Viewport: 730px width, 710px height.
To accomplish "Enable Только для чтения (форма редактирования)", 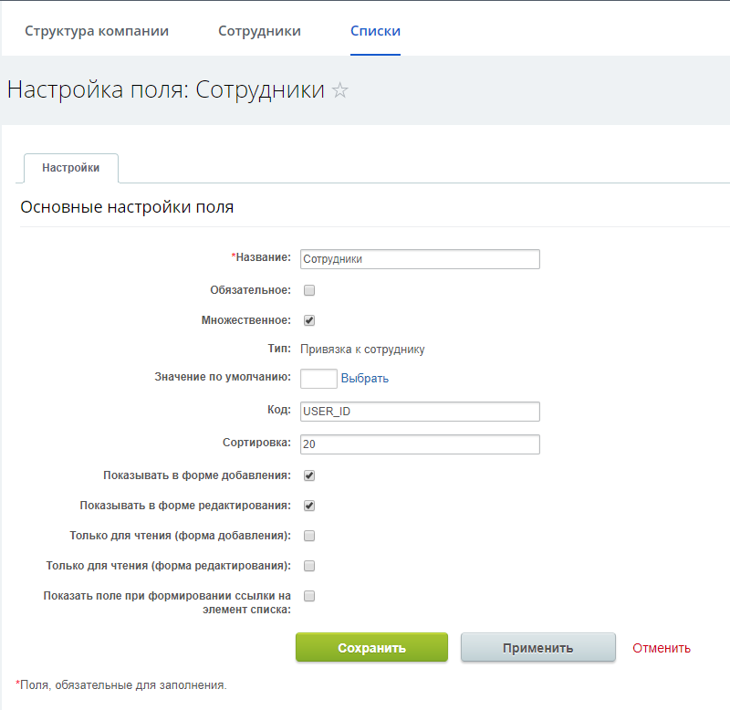I will (x=309, y=566).
